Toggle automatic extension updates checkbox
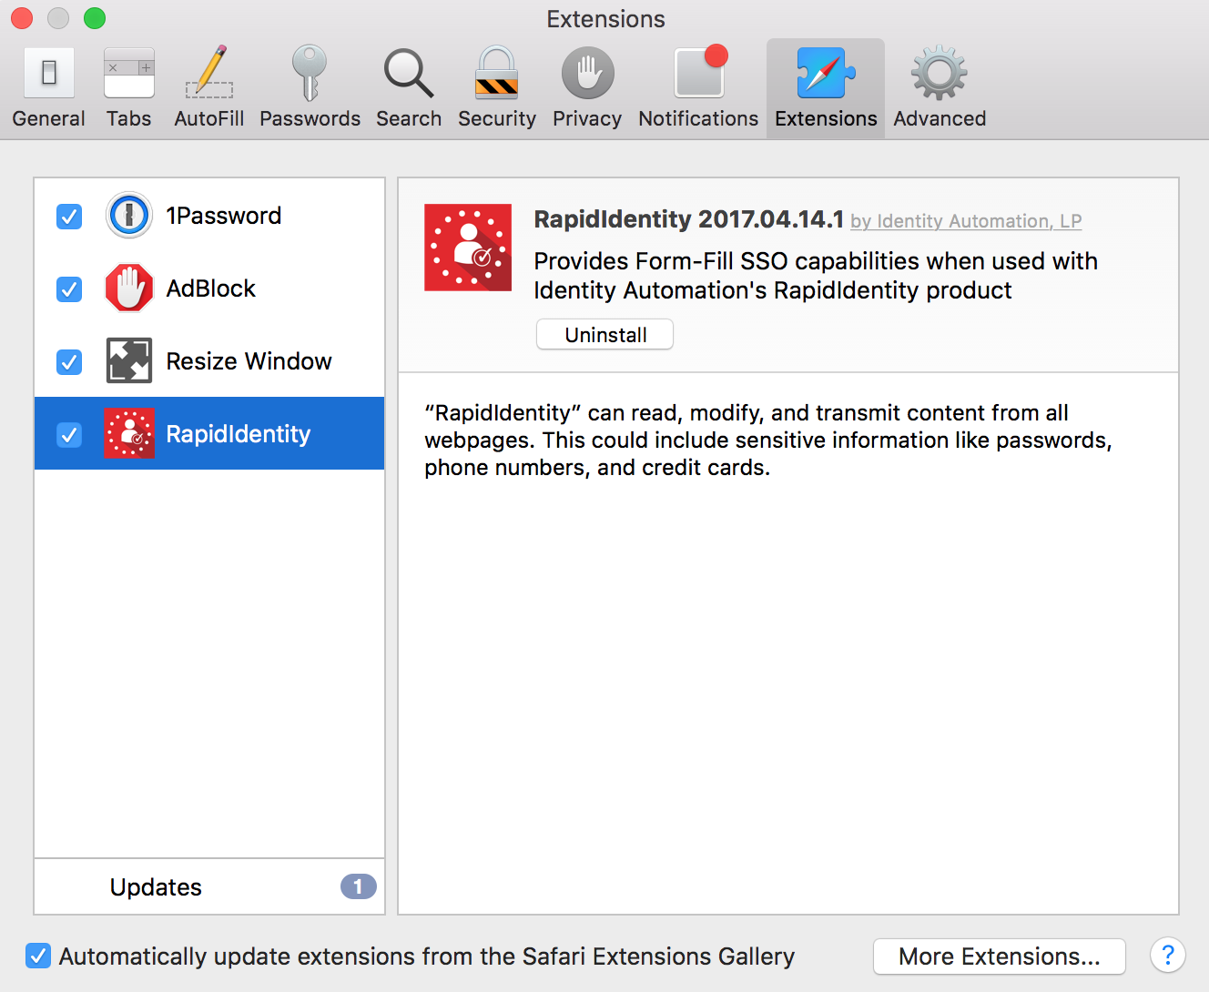Image resolution: width=1209 pixels, height=992 pixels. pos(38,956)
